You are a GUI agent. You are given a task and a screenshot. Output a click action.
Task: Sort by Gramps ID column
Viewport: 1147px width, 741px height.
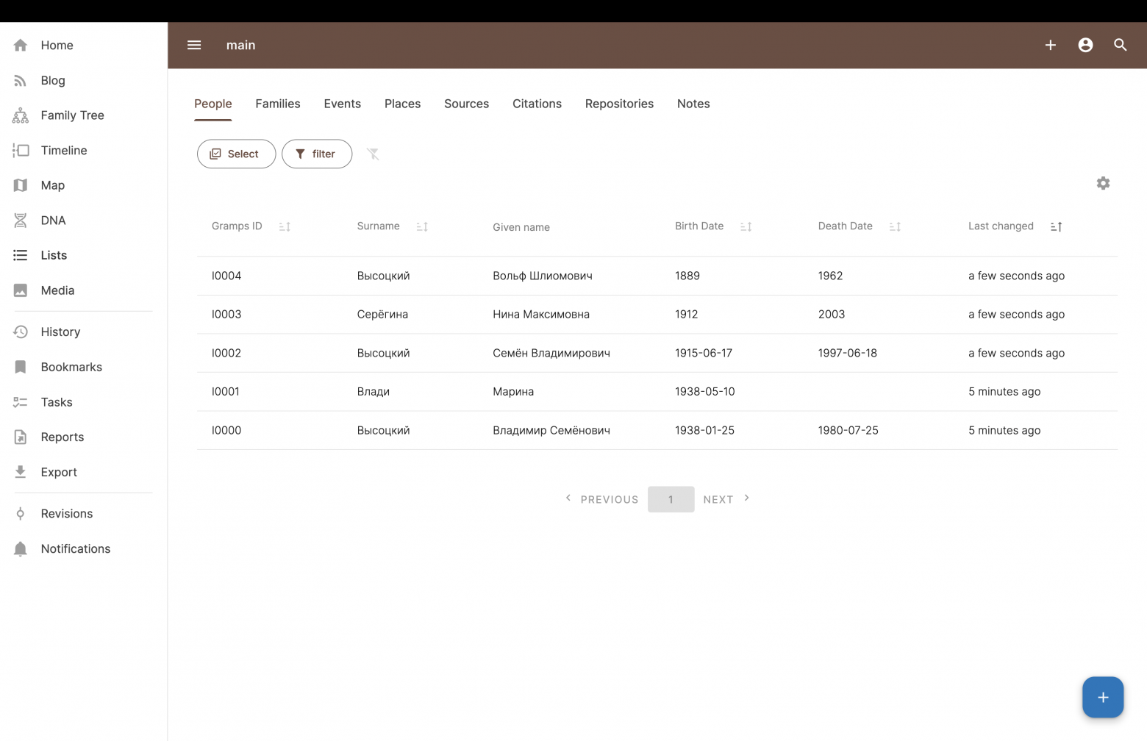(x=285, y=226)
